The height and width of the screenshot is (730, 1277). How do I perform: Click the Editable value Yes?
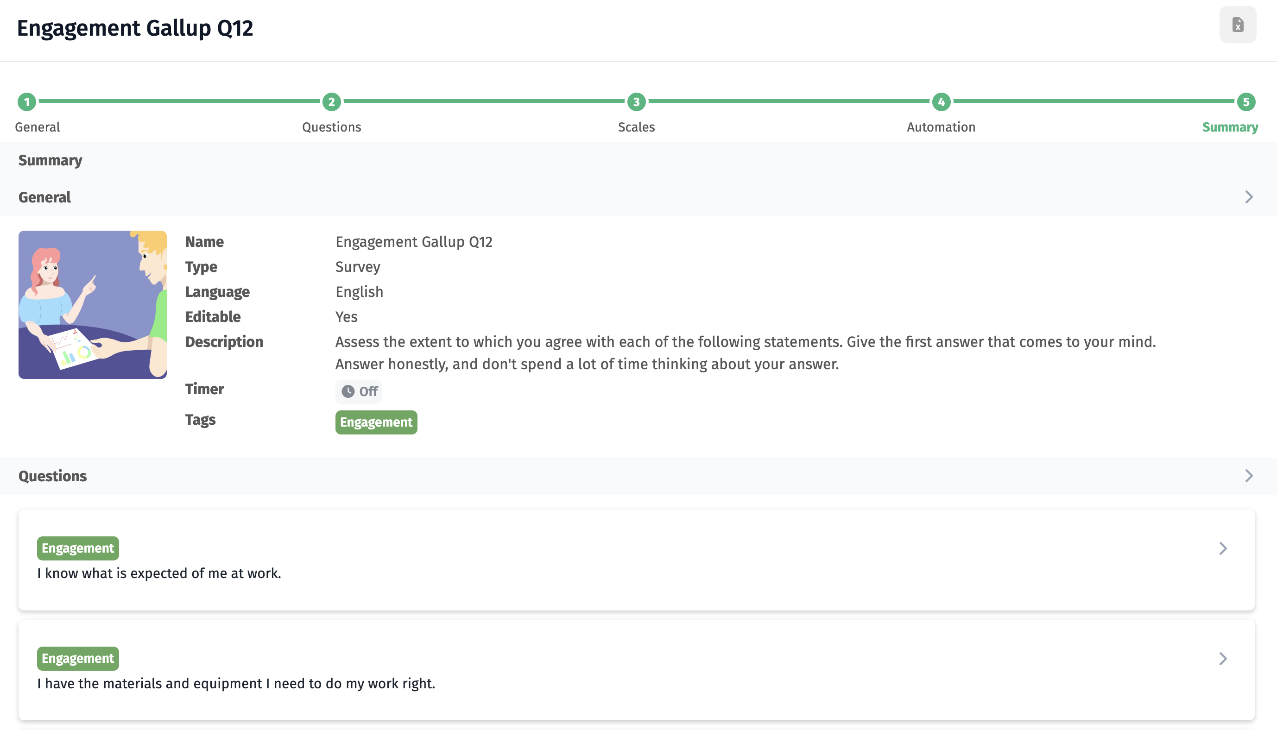[x=346, y=317]
